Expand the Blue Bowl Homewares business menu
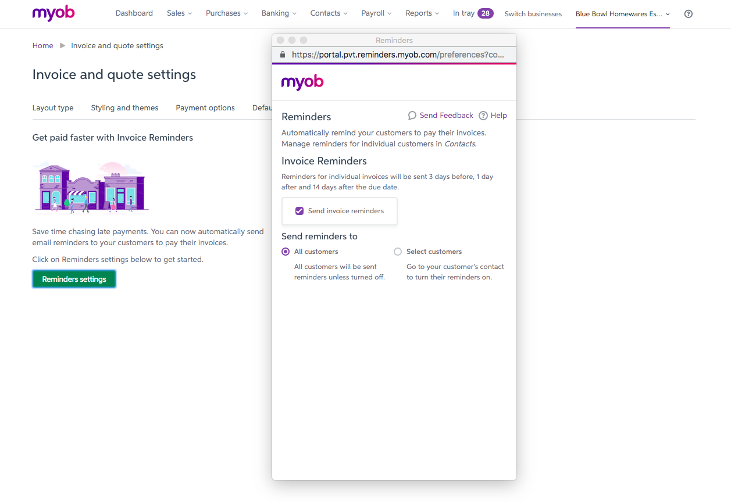The height and width of the screenshot is (502, 731). [622, 14]
